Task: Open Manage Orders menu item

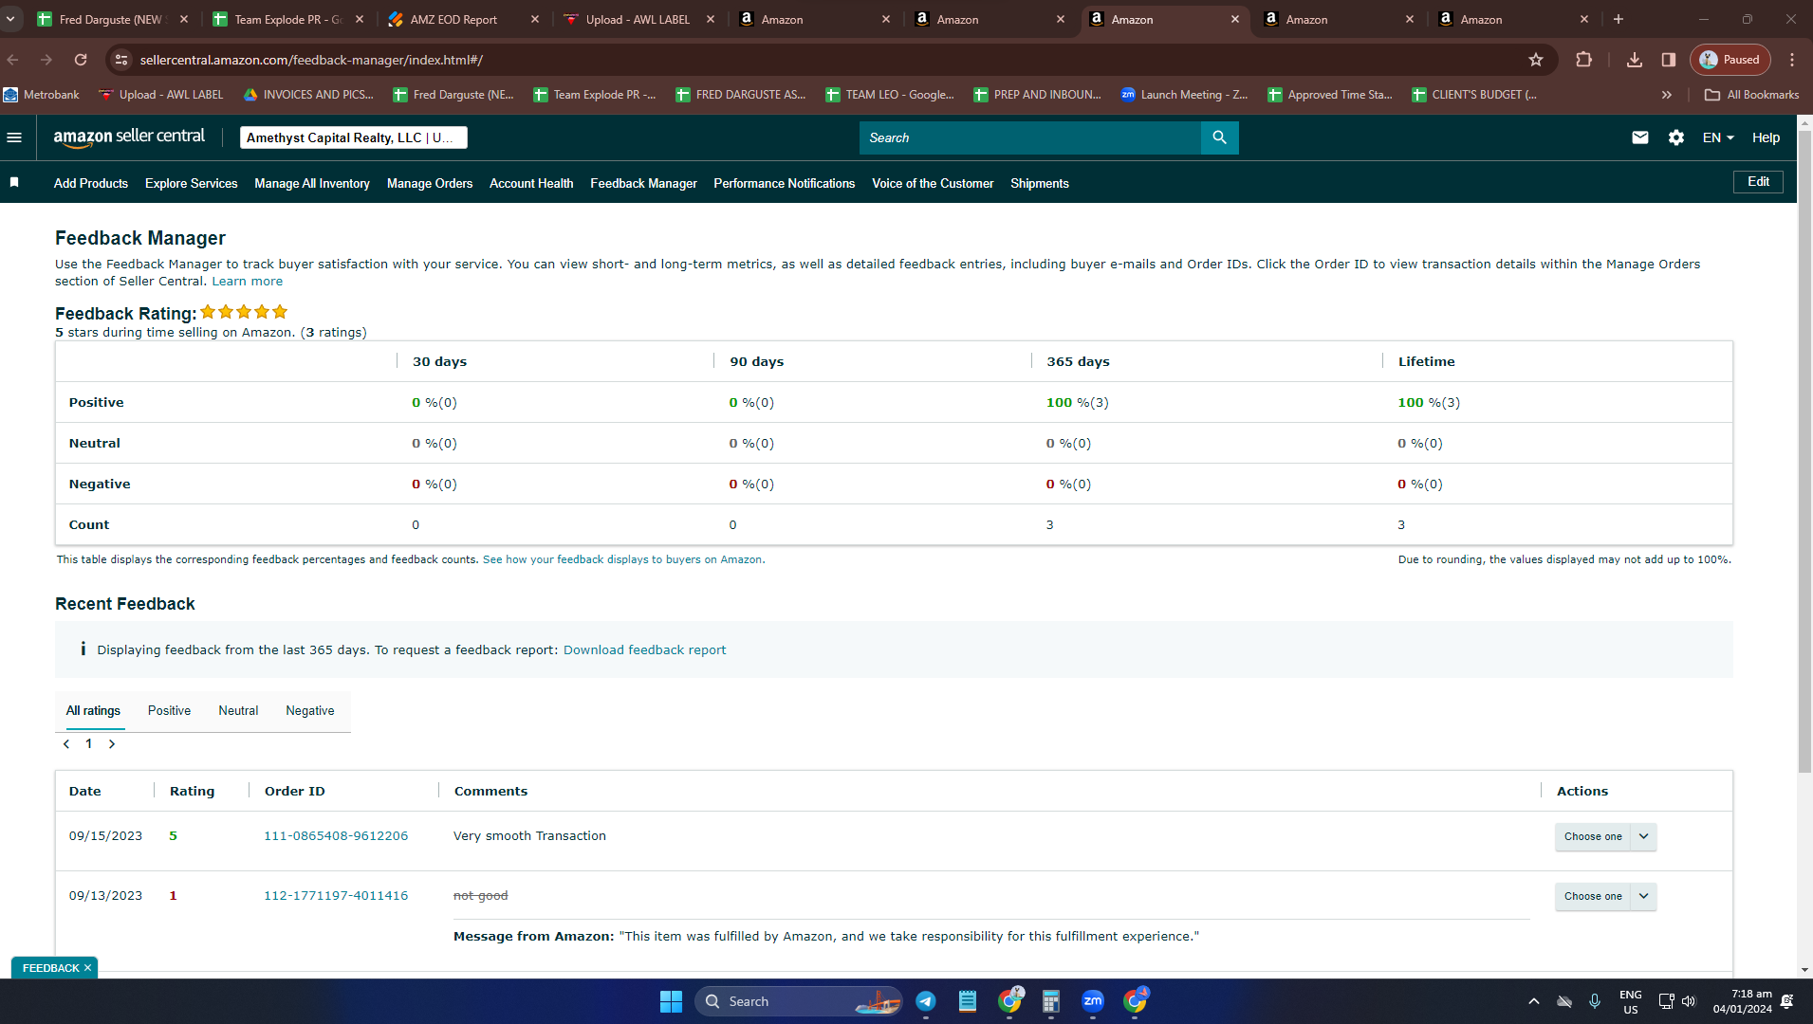Action: pyautogui.click(x=430, y=184)
